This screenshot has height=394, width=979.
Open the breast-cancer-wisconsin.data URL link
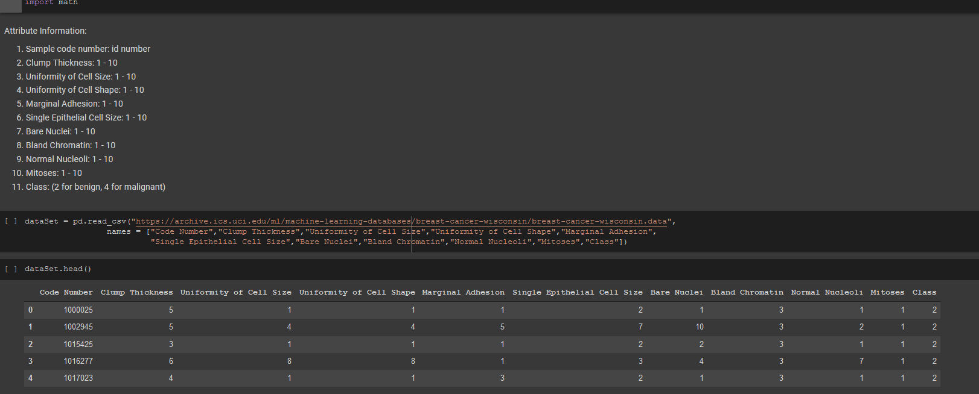click(401, 221)
